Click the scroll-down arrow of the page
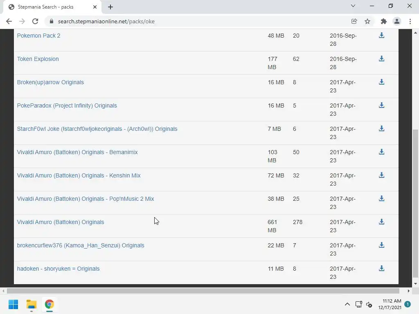 [415, 284]
